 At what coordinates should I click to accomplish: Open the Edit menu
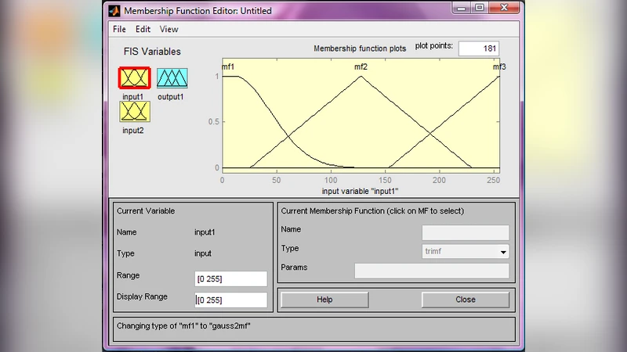click(x=143, y=29)
